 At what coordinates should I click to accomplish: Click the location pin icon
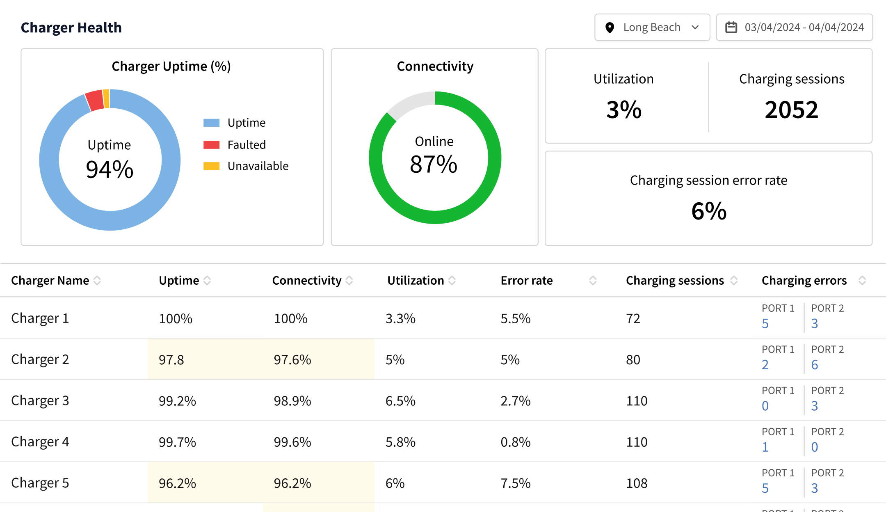[x=610, y=27]
